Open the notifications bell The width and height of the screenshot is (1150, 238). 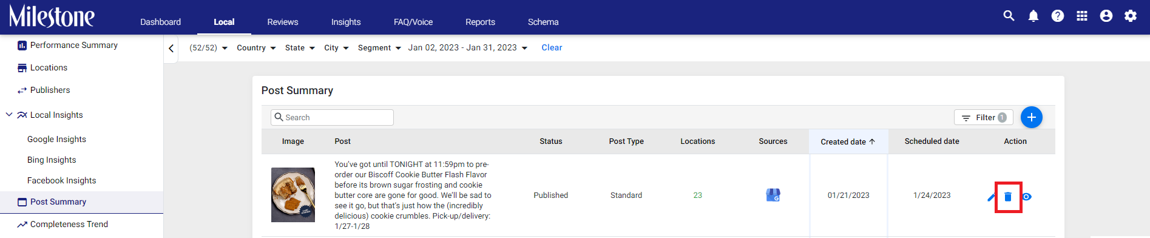[x=1033, y=16]
